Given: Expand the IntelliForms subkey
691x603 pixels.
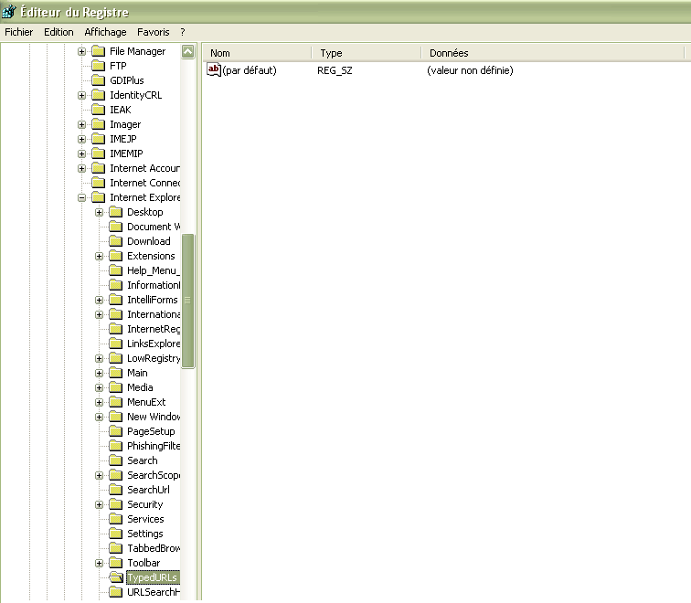Looking at the screenshot, I should tap(99, 300).
